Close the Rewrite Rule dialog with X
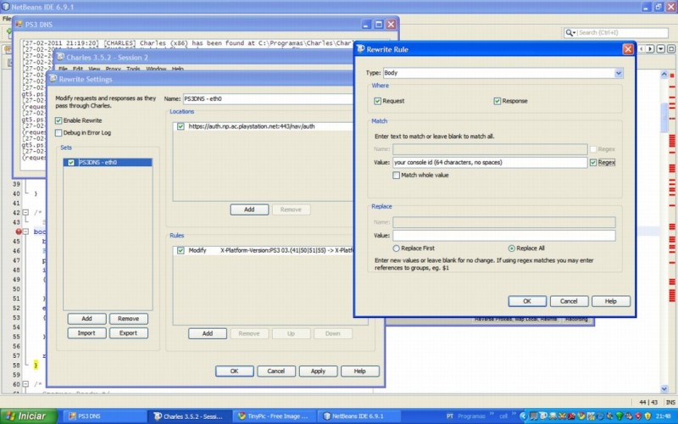678x424 pixels. coord(627,49)
